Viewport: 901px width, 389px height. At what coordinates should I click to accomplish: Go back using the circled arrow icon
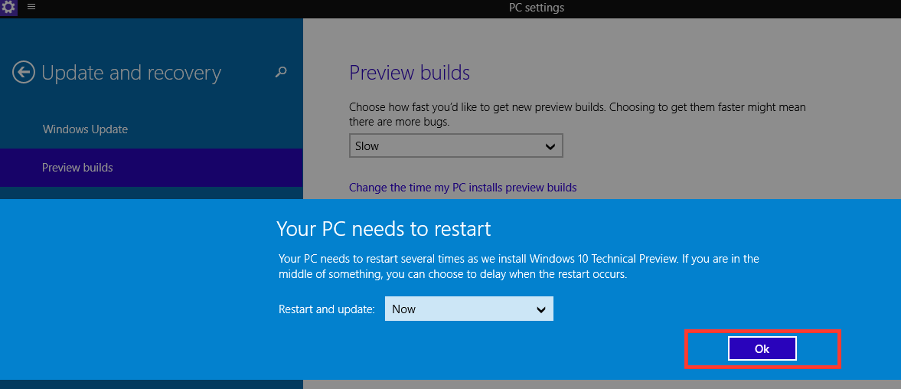(x=24, y=73)
